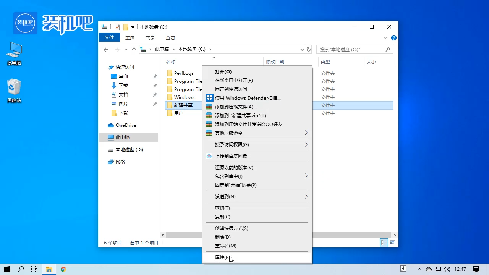489x275 pixels.
Task: Click the new folder quick access icon
Action: 126,27
